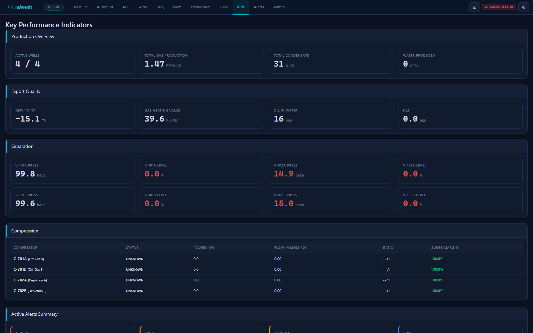Select the Dew Point export quality card
Image resolution: width=533 pixels, height=333 pixels.
tap(73, 116)
